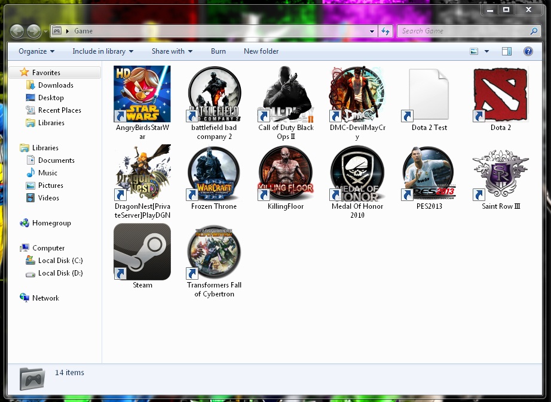Create a New folder

(261, 51)
